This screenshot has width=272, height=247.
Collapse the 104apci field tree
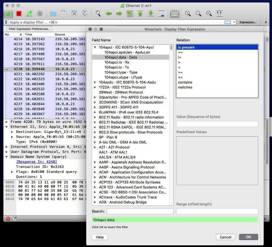click(95, 47)
